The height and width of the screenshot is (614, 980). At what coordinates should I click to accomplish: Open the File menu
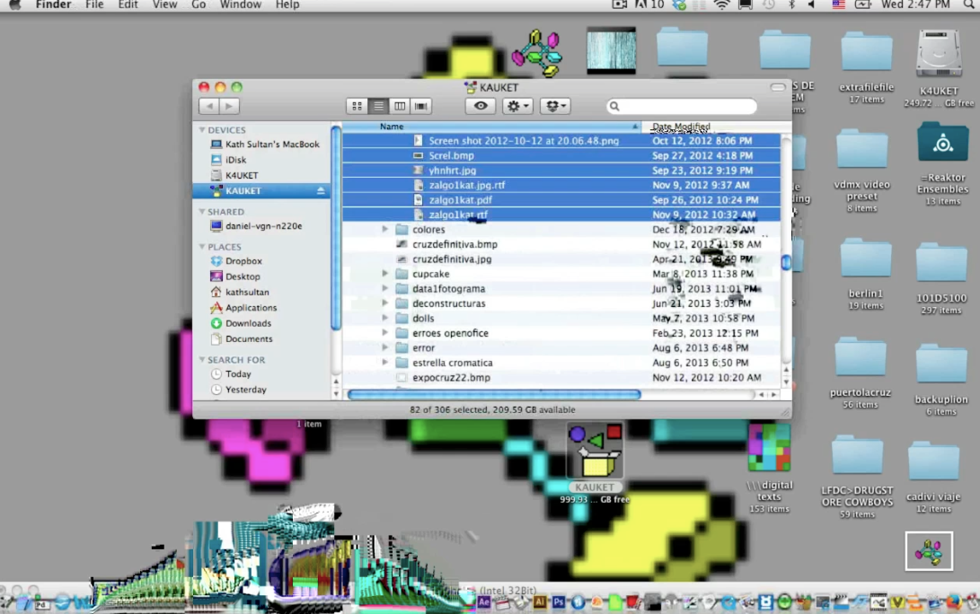[94, 5]
